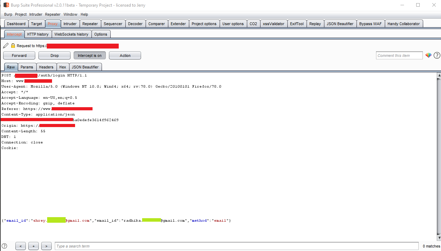Open the Burp menu
This screenshot has width=441, height=251.
8,14
